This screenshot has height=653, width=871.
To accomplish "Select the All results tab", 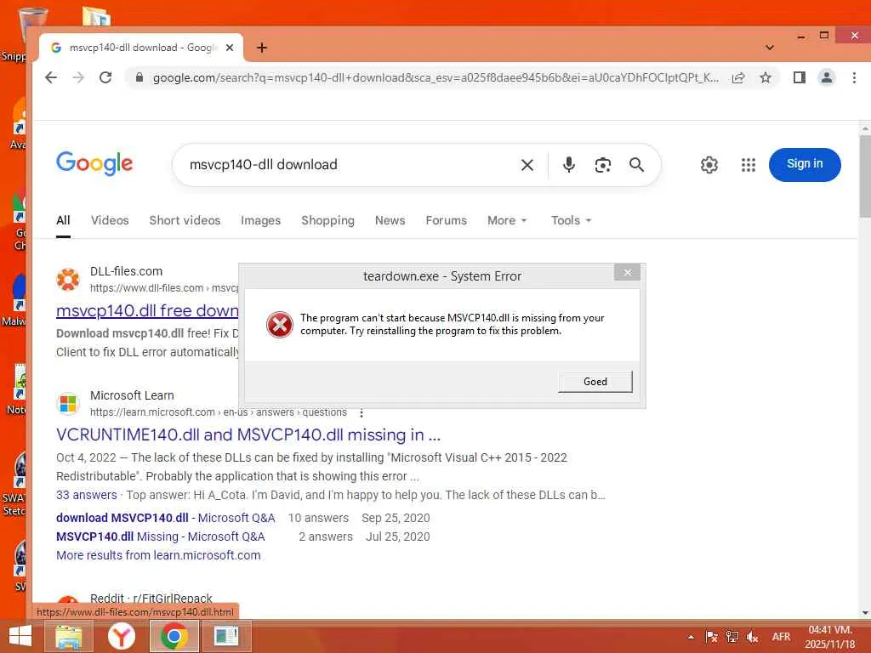I will (63, 220).
